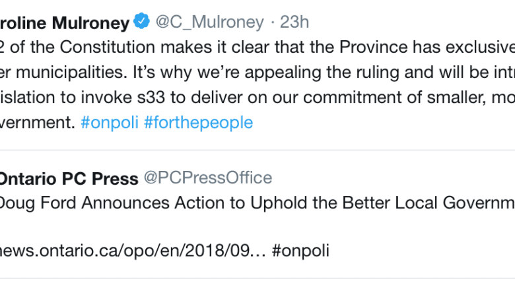Follow the news.ontario.ca link
Viewport: 515px width, 289px height.
click(x=132, y=251)
